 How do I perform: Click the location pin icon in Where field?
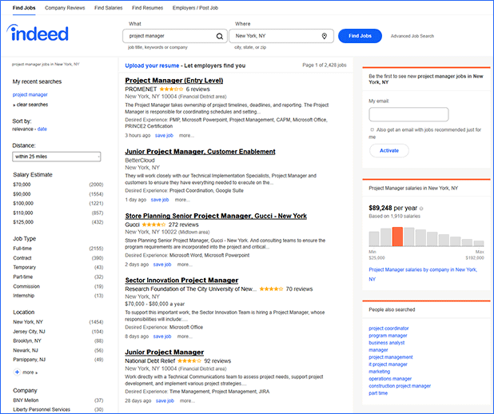325,36
